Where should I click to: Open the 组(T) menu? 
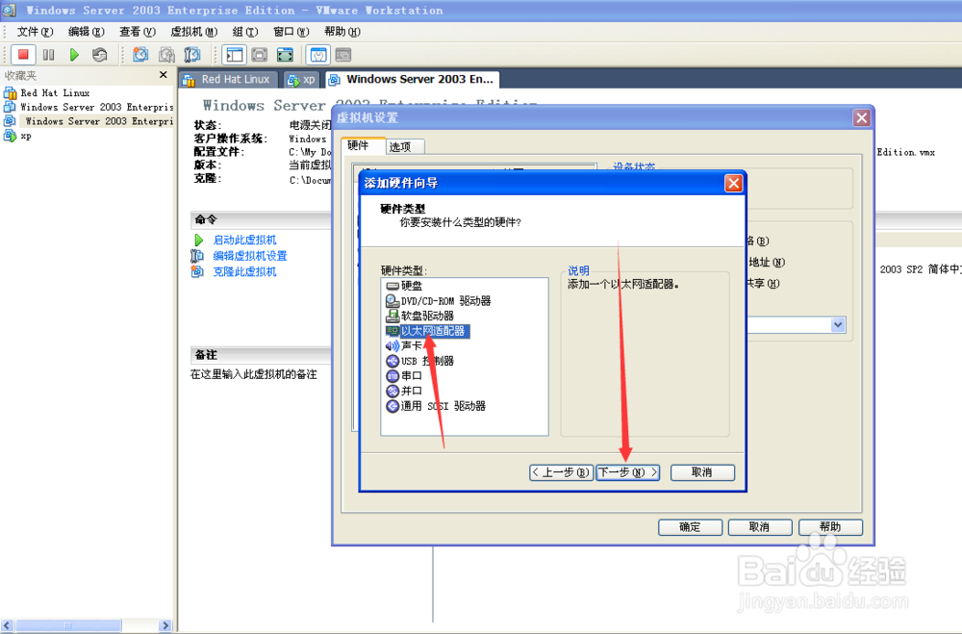[x=245, y=32]
